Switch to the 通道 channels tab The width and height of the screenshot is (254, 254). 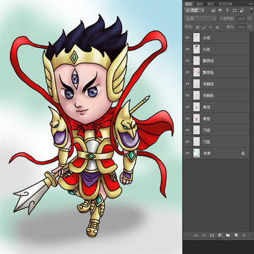point(200,4)
